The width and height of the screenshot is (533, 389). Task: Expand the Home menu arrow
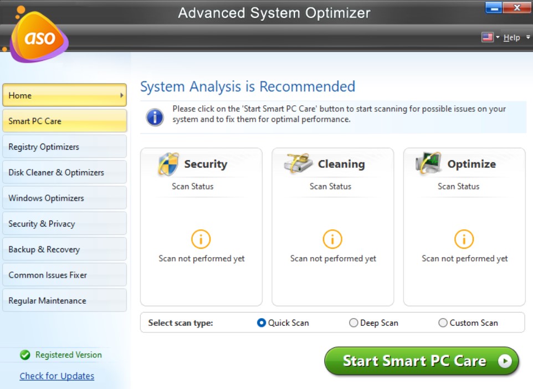[x=121, y=95]
